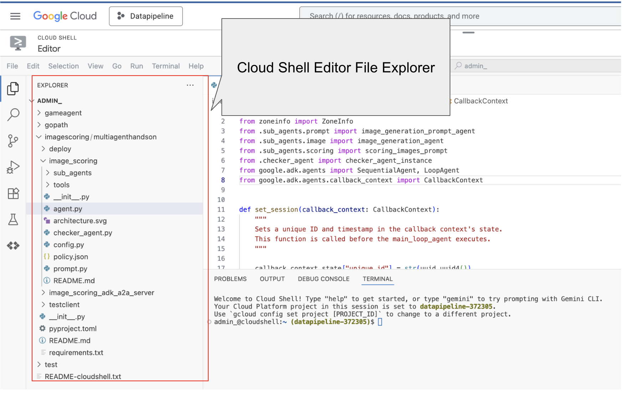
Task: Open the Terminal menu
Action: coord(165,66)
